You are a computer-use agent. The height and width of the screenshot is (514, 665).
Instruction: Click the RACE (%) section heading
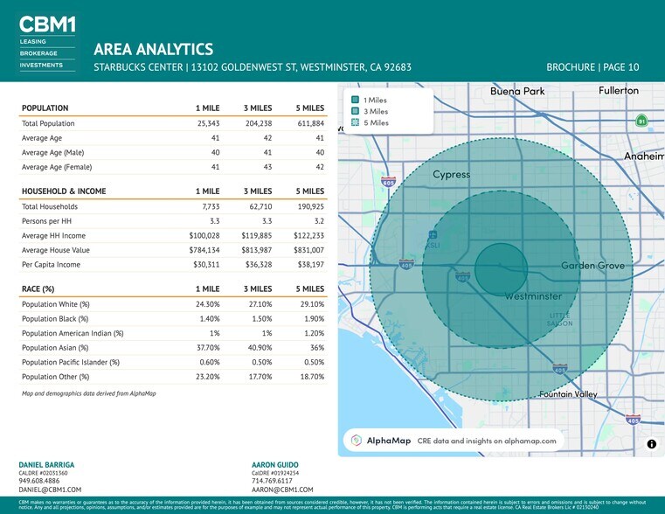point(38,288)
